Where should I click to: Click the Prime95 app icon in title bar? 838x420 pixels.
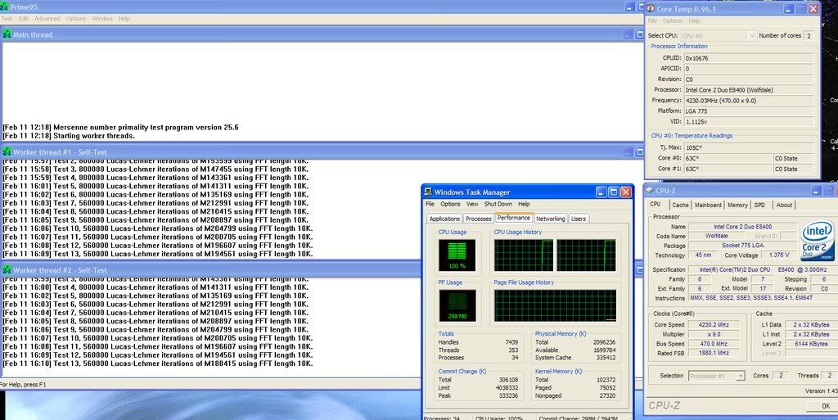pos(4,7)
